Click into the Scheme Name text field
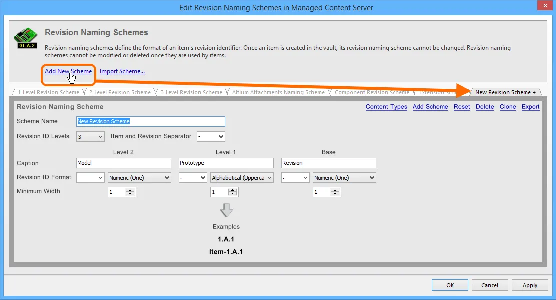Viewport: 556px width, 300px height. pos(151,122)
